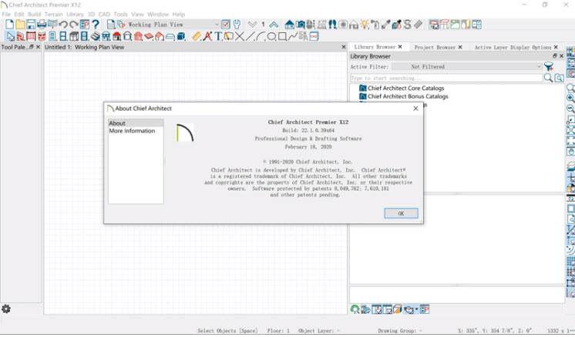This screenshot has width=575, height=337.
Task: Switch to the Project Browser tab
Action: [435, 47]
